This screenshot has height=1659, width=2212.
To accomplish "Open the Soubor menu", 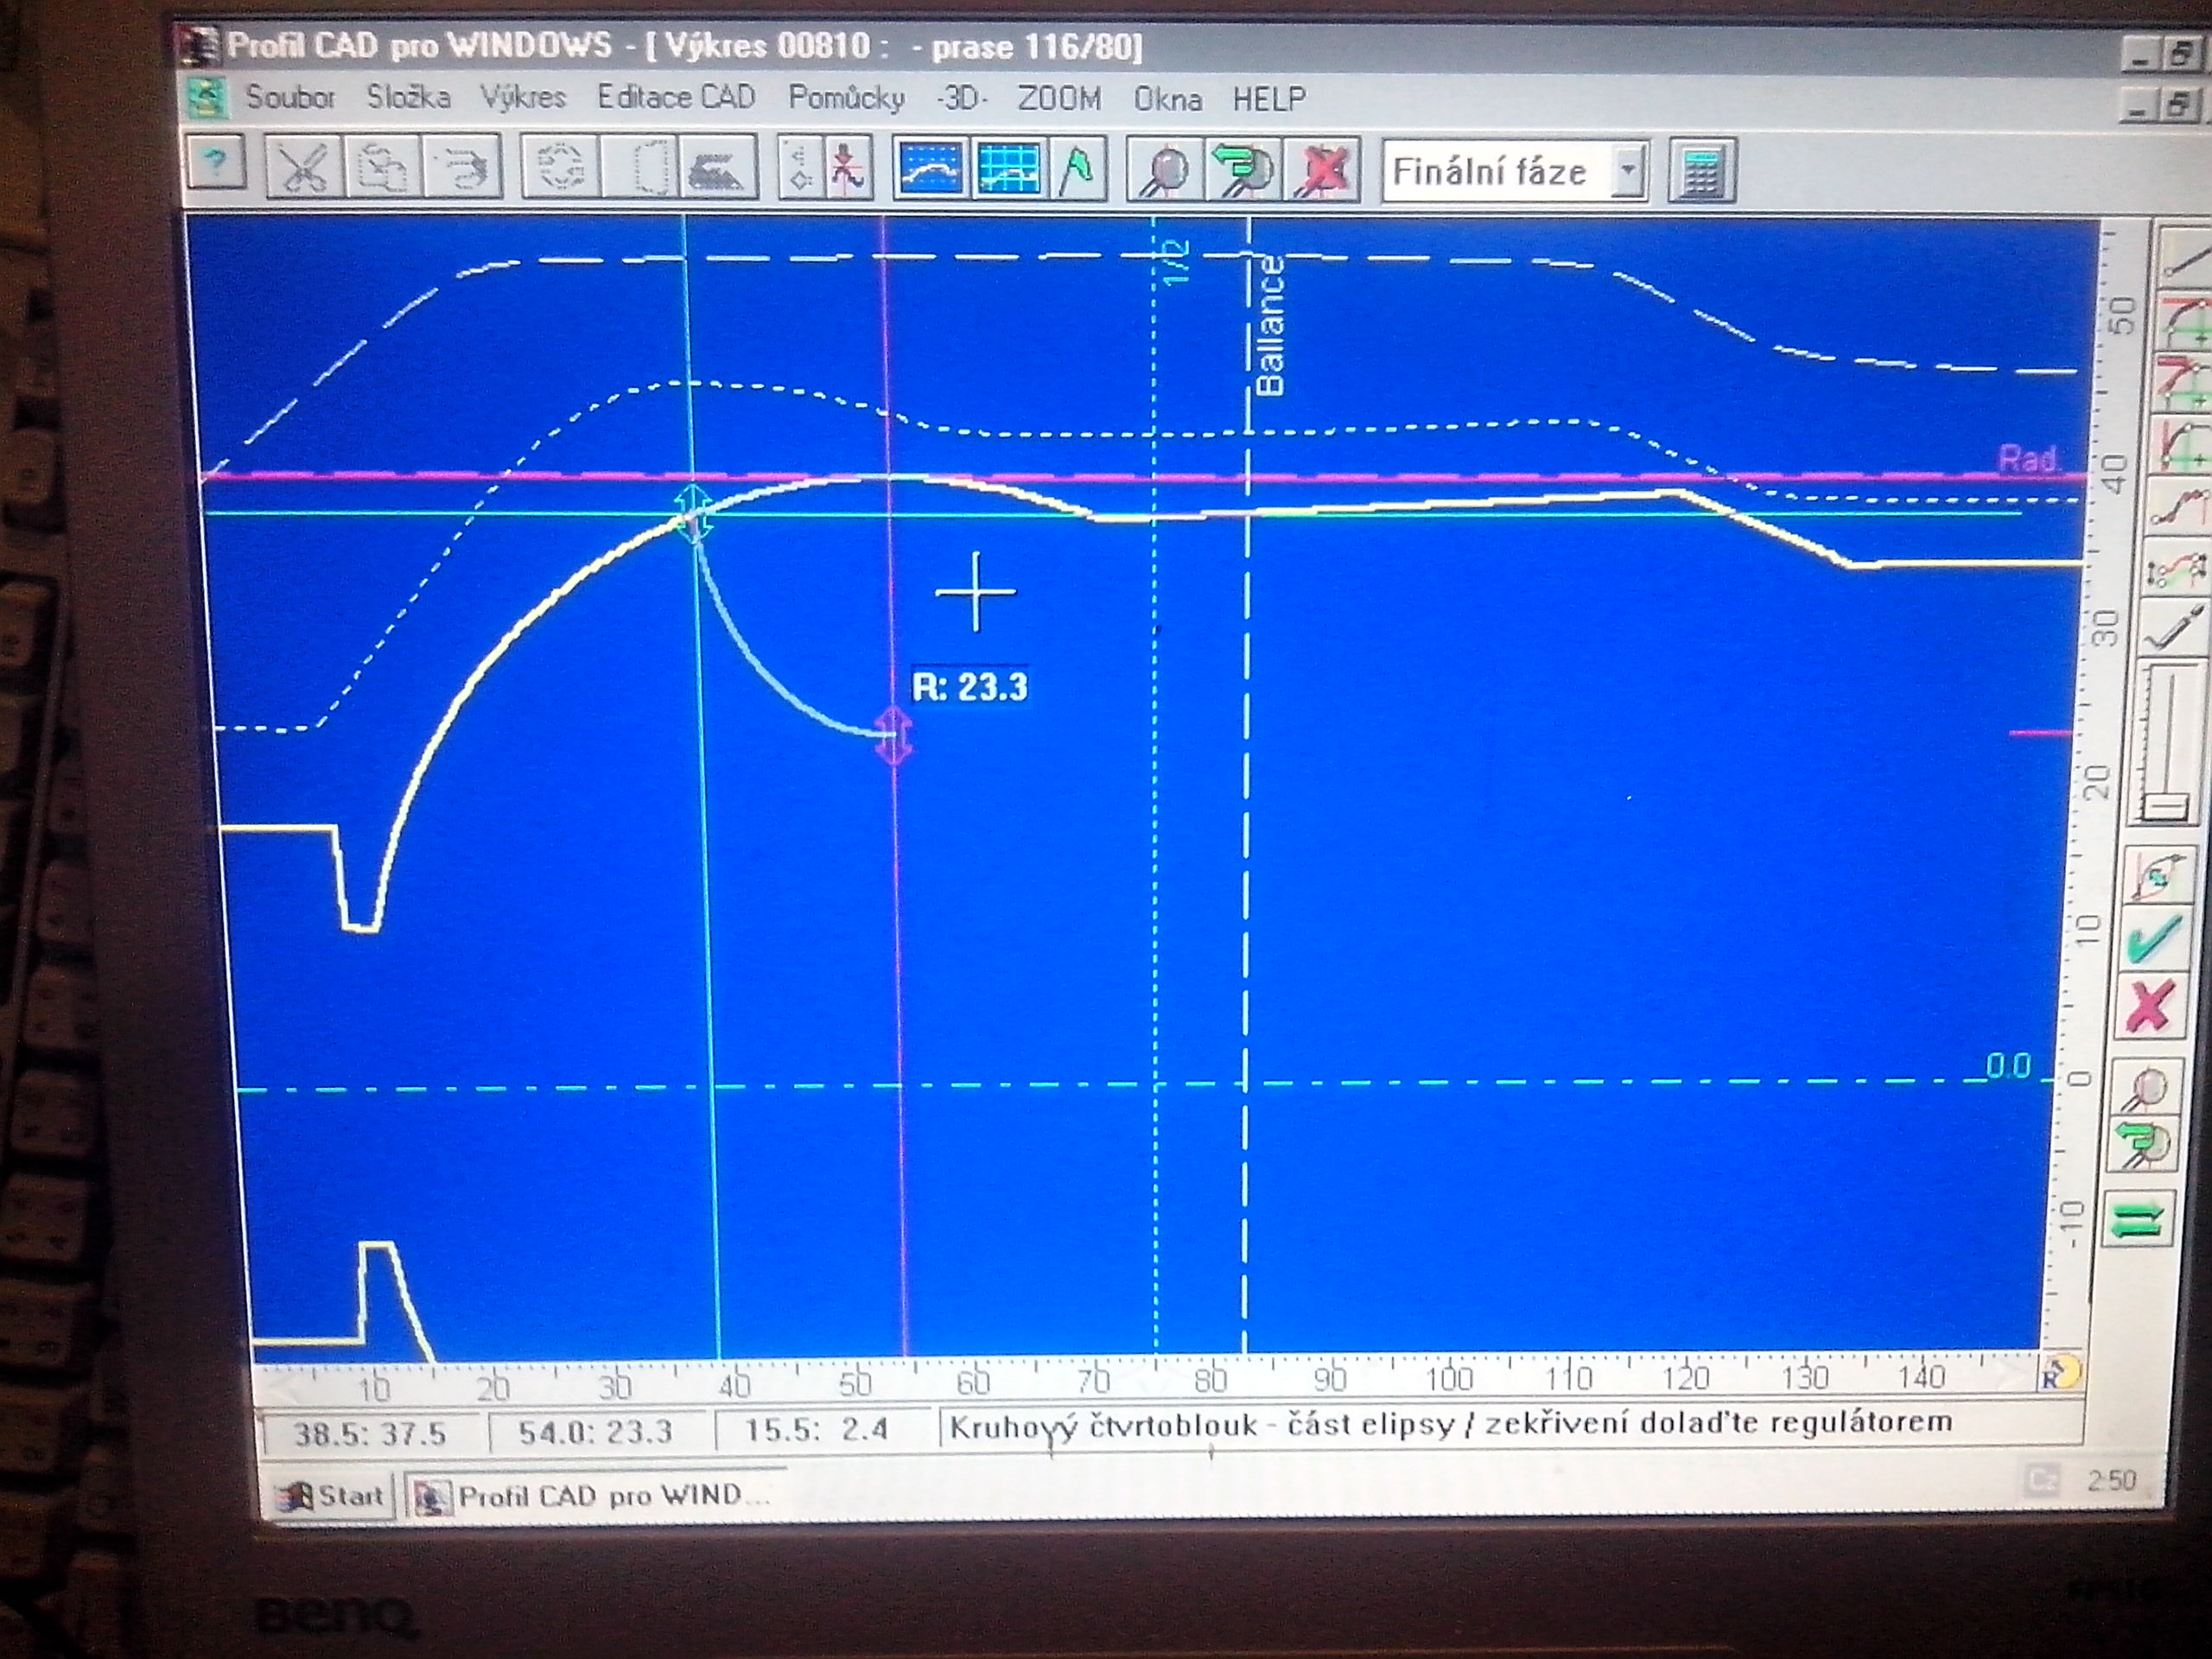I will (290, 98).
